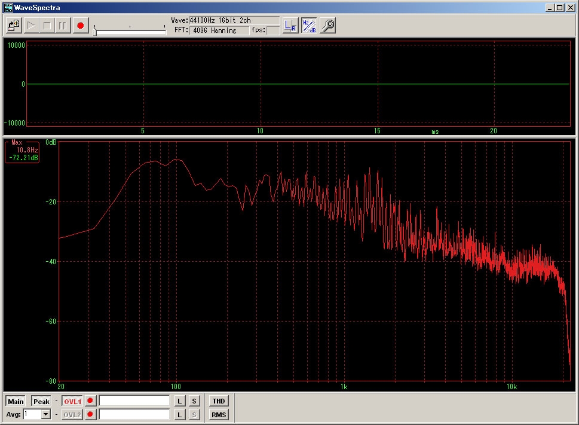The width and height of the screenshot is (579, 425).
Task: Click the OVL2 text input field
Action: (x=134, y=414)
